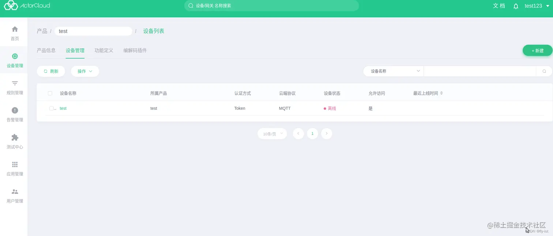Image resolution: width=553 pixels, height=236 pixels.
Task: Open the product selector showing test
Action: (x=93, y=31)
